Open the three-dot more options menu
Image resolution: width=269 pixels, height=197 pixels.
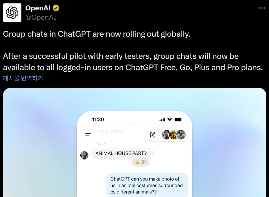coord(262,8)
